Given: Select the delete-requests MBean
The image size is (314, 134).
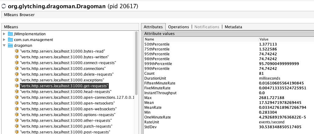Looking at the screenshot, I should [x=67, y=74].
